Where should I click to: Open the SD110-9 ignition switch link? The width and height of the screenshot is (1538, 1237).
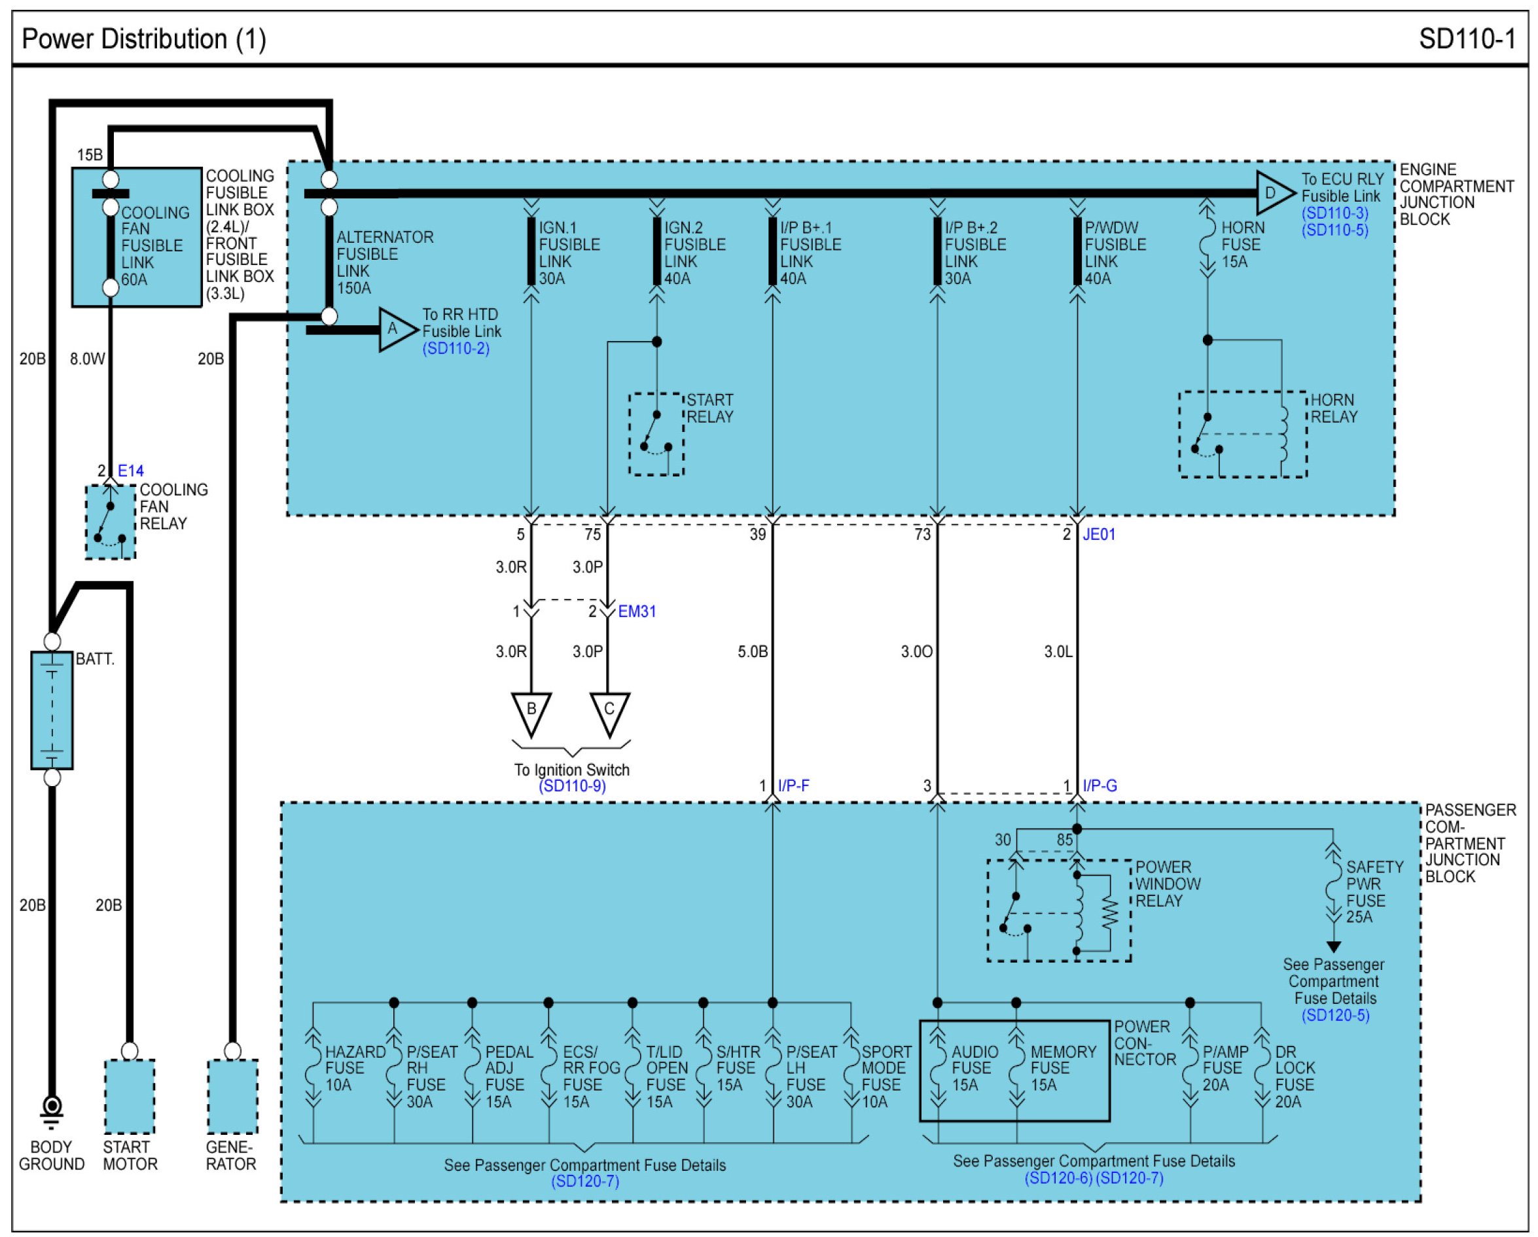coord(572,786)
